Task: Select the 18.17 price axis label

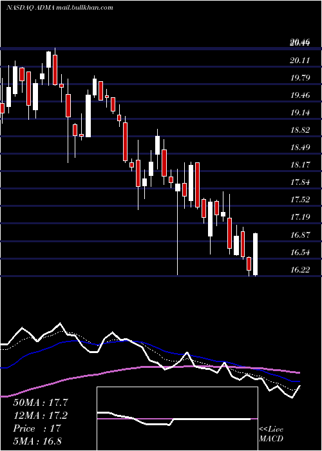Action: pos(300,165)
